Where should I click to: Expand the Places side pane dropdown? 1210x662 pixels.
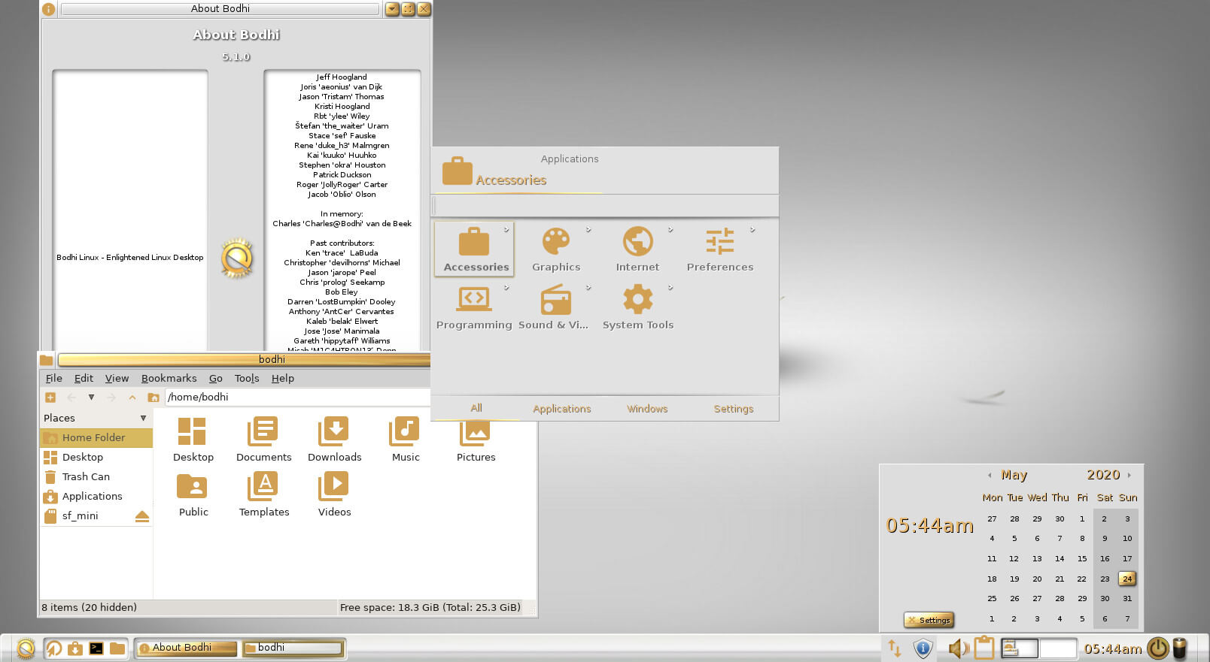click(143, 418)
